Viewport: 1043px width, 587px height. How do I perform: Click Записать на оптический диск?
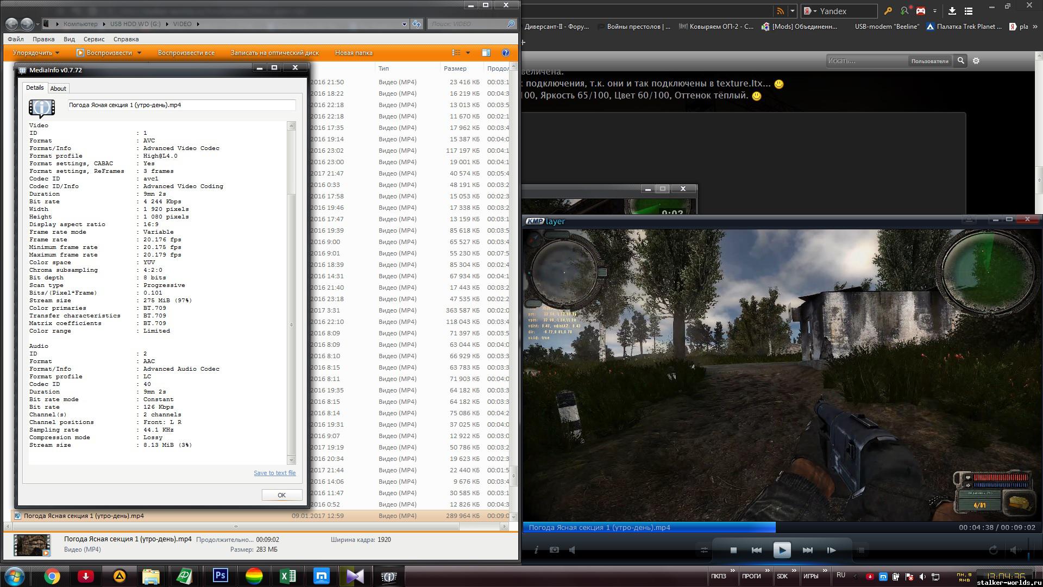coord(275,53)
